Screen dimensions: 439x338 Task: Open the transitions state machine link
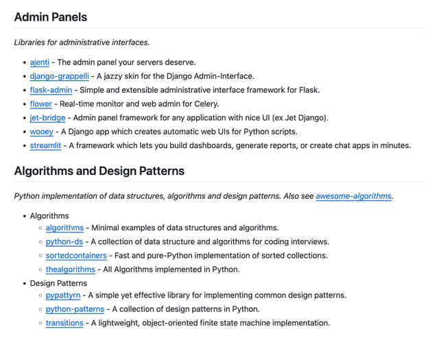click(64, 323)
